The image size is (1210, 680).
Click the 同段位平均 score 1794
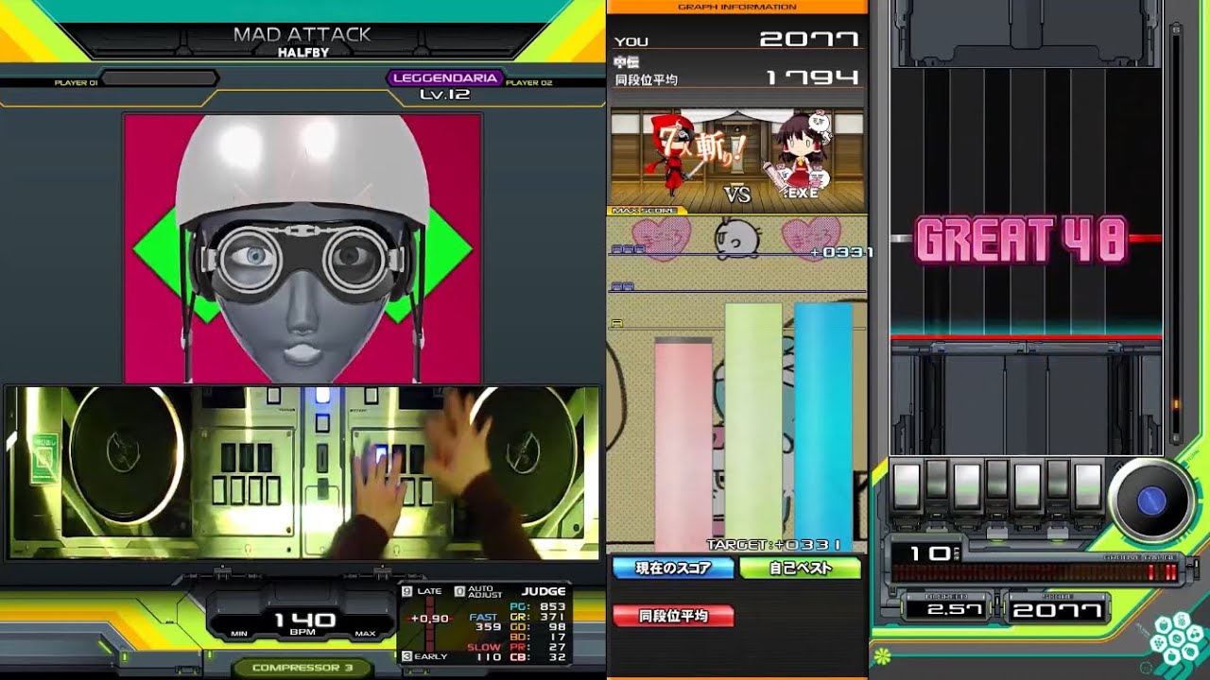812,77
